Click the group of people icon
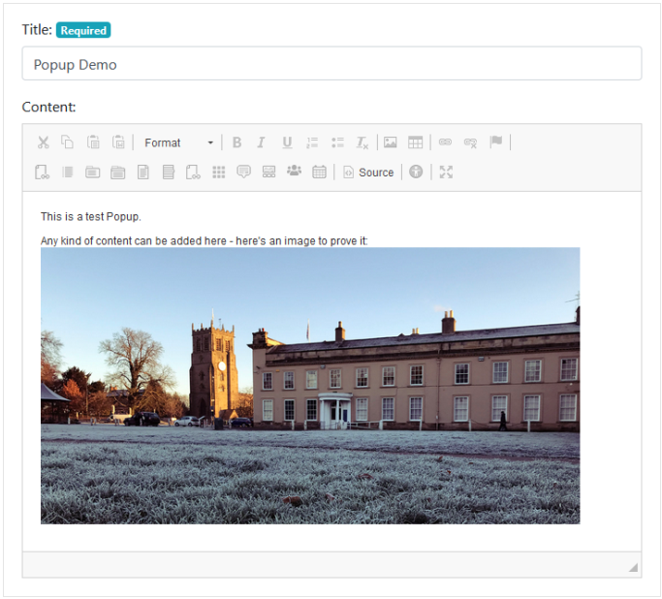Viewport: 662px width, 599px height. (x=295, y=171)
